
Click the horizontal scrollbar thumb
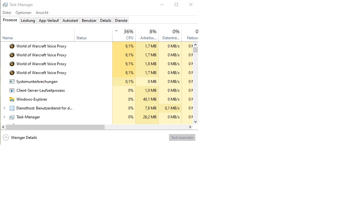(x=55, y=127)
